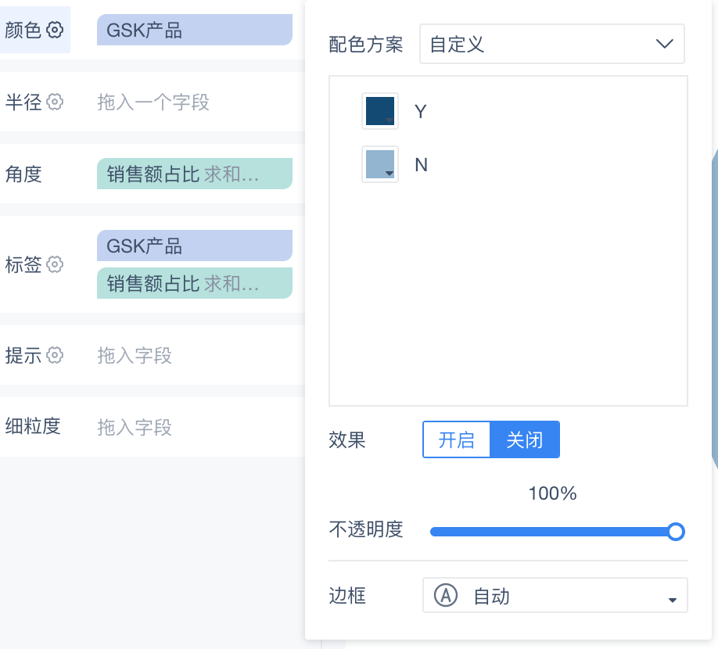Open the 边框 自动 dropdown
The image size is (718, 649).
[x=555, y=595]
